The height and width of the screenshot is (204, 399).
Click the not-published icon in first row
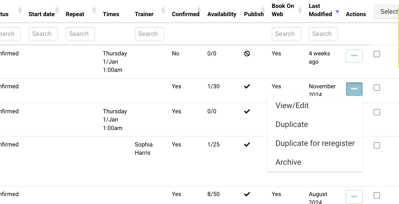coord(247,54)
